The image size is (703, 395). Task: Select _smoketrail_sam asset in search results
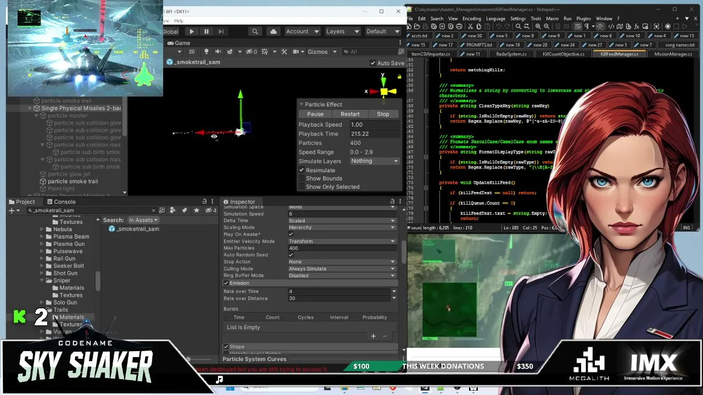tap(134, 229)
